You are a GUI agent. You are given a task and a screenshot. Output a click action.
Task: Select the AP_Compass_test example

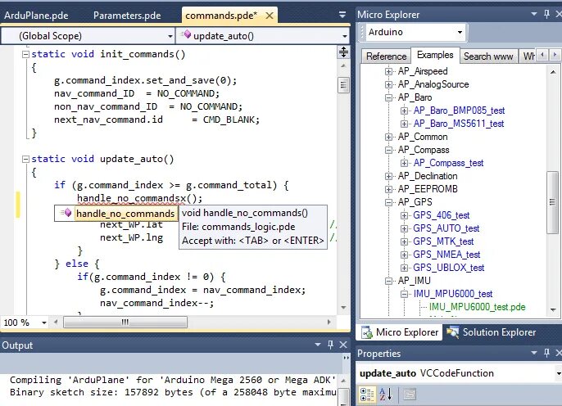coord(448,163)
